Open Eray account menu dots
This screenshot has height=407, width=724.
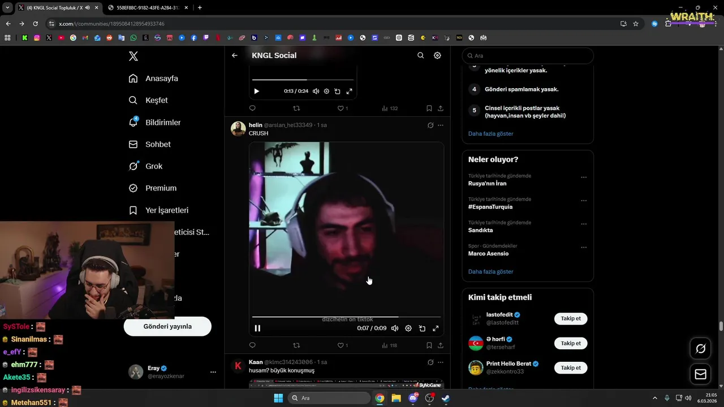click(x=213, y=372)
